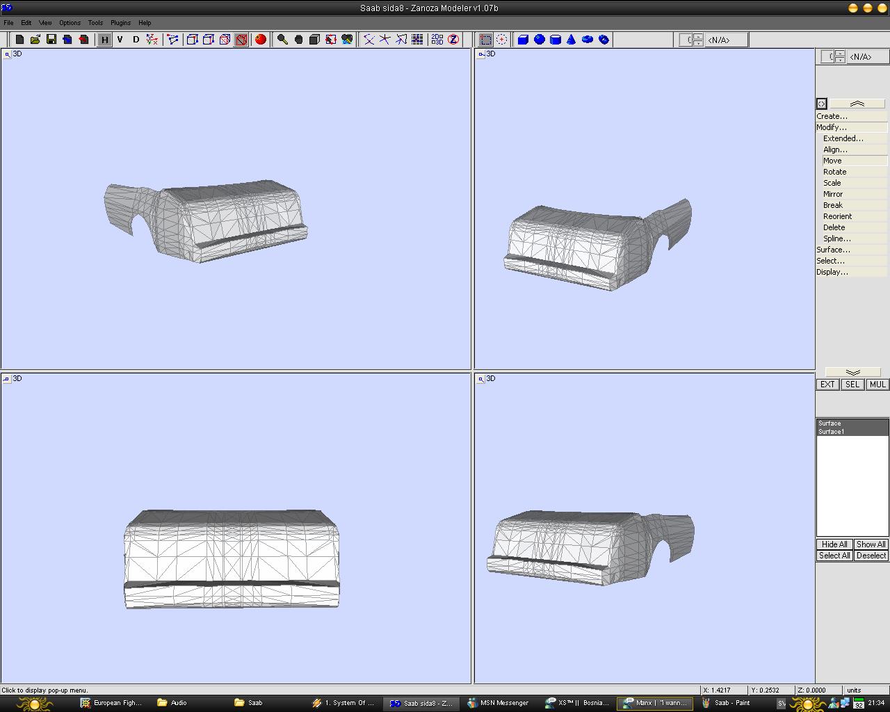Create a cube primitive from toolbar
Viewport: 890px width, 712px height.
pos(523,40)
